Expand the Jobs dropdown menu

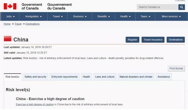(x=11, y=16)
